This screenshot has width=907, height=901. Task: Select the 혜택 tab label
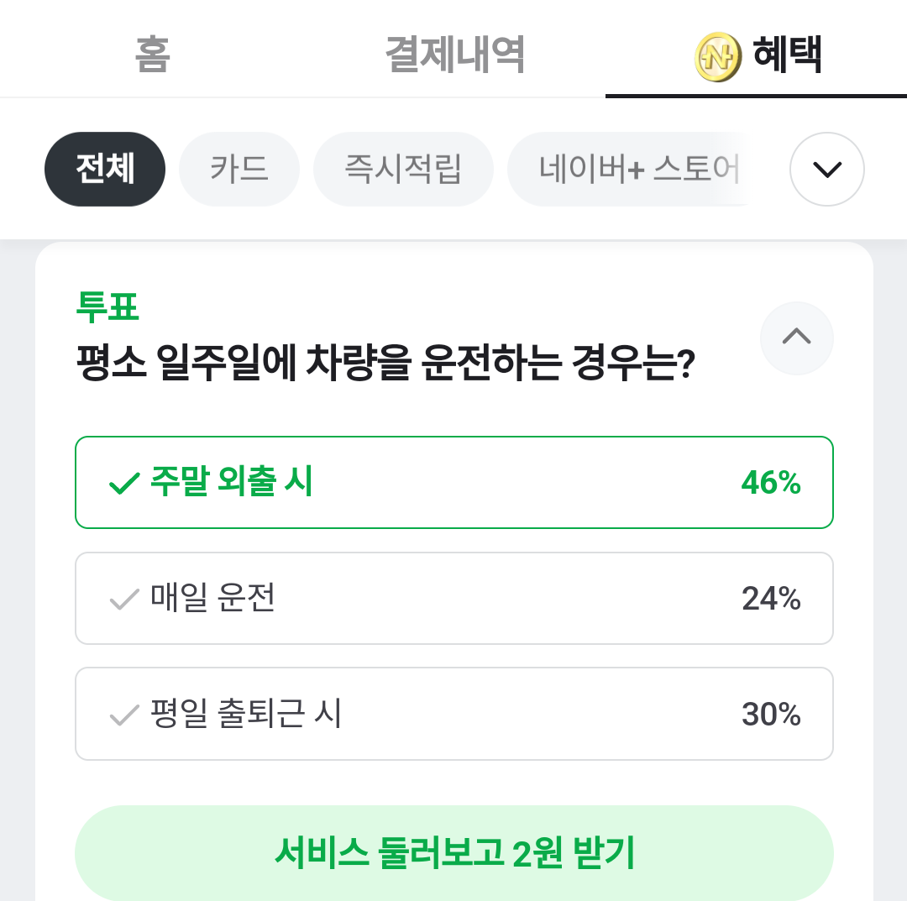coord(787,55)
